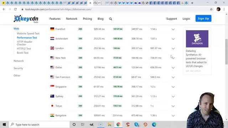Click the Login link
The height and width of the screenshot is (128, 228).
186,19
